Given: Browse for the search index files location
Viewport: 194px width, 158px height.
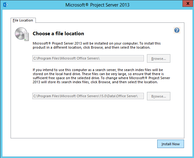Looking at the screenshot, I should [159, 96].
